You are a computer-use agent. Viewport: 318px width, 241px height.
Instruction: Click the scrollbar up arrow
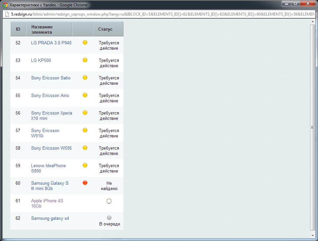pos(312,22)
